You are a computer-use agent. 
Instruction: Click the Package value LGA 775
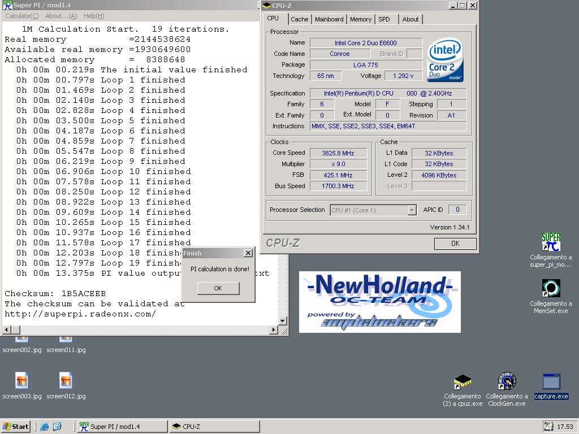(x=366, y=65)
